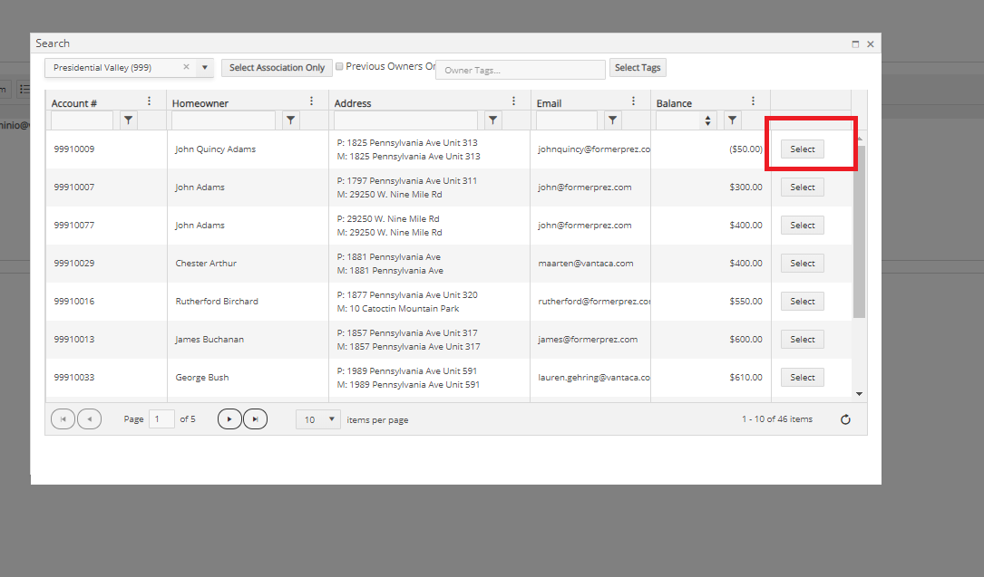Maximize the Search dialog
This screenshot has width=984, height=577.
click(x=855, y=43)
